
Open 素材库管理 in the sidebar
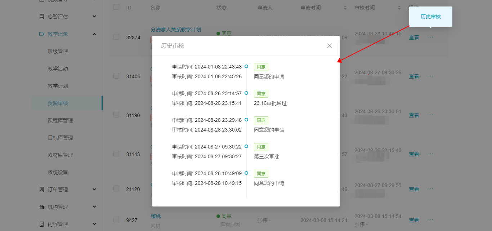(61, 155)
